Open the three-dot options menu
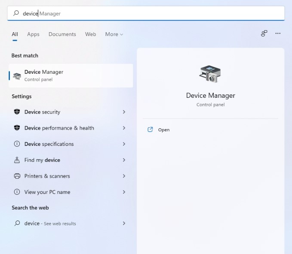The width and height of the screenshot is (292, 254). coord(278,33)
